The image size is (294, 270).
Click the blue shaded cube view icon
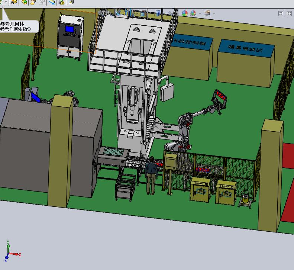coord(158,13)
